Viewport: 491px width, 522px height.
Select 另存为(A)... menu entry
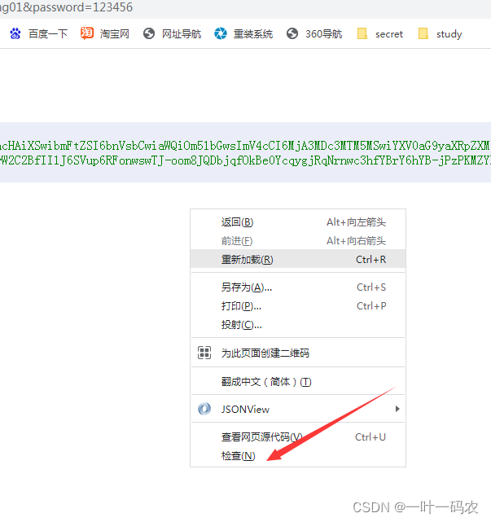coord(298,287)
